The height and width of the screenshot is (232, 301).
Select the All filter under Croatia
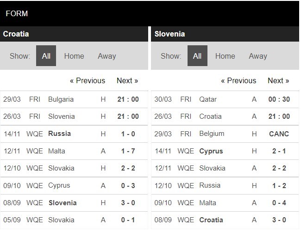pos(46,56)
